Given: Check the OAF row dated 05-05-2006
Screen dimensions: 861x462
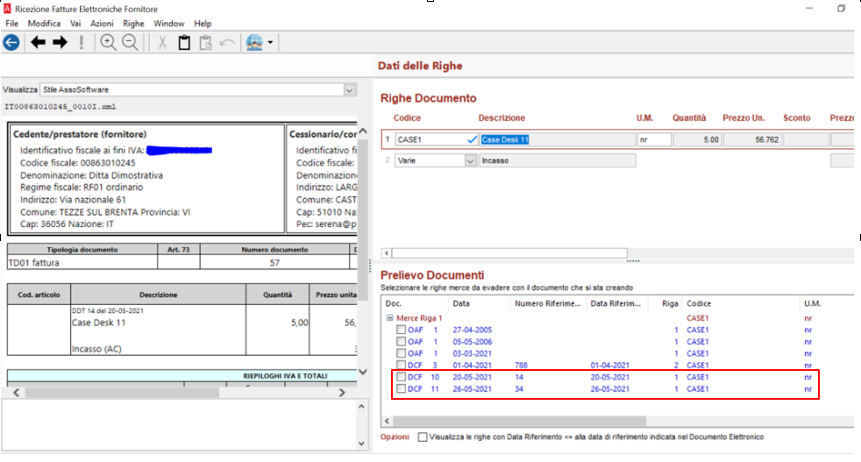Looking at the screenshot, I should coord(401,341).
